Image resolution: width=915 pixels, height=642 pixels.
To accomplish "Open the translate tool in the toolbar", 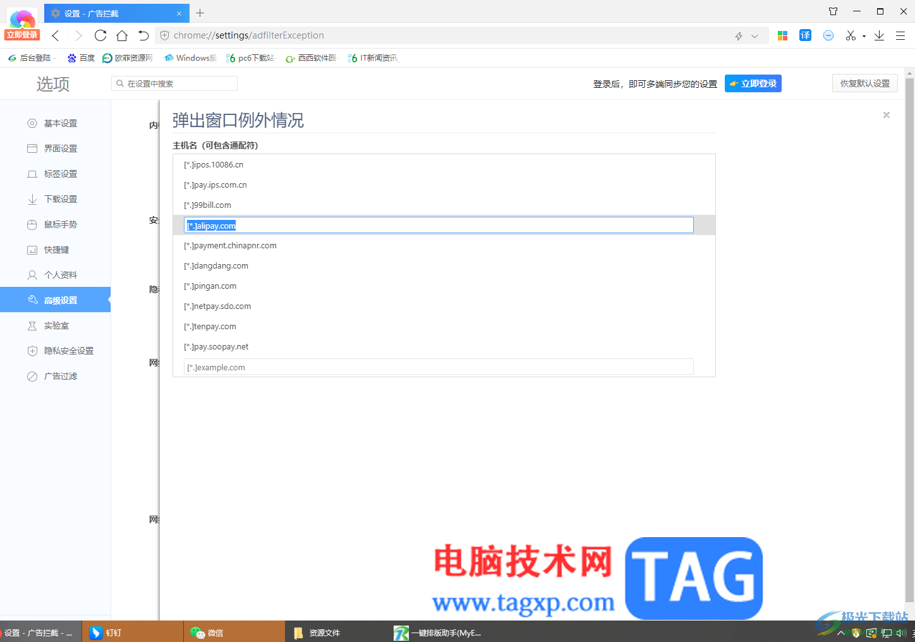I will pos(805,35).
